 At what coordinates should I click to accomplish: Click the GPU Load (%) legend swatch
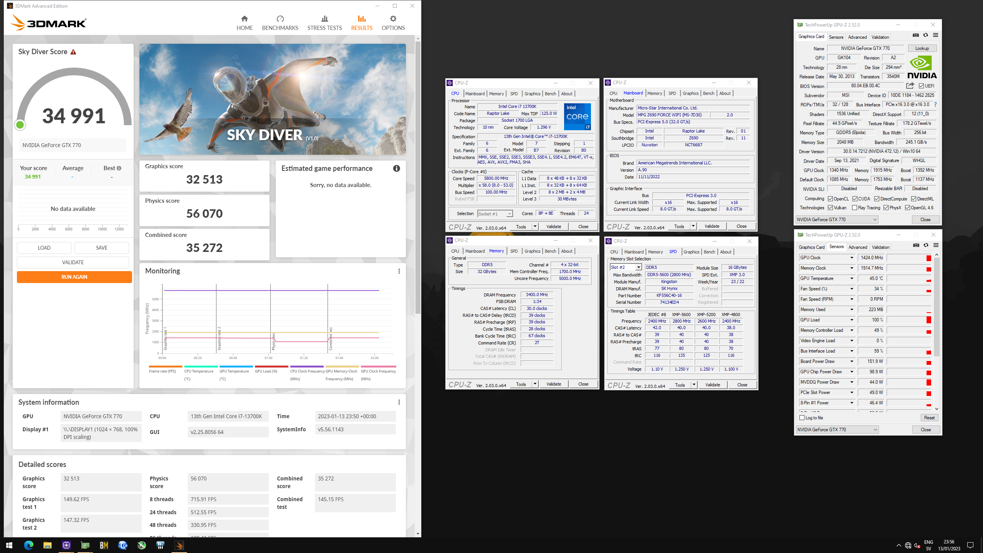tap(271, 366)
